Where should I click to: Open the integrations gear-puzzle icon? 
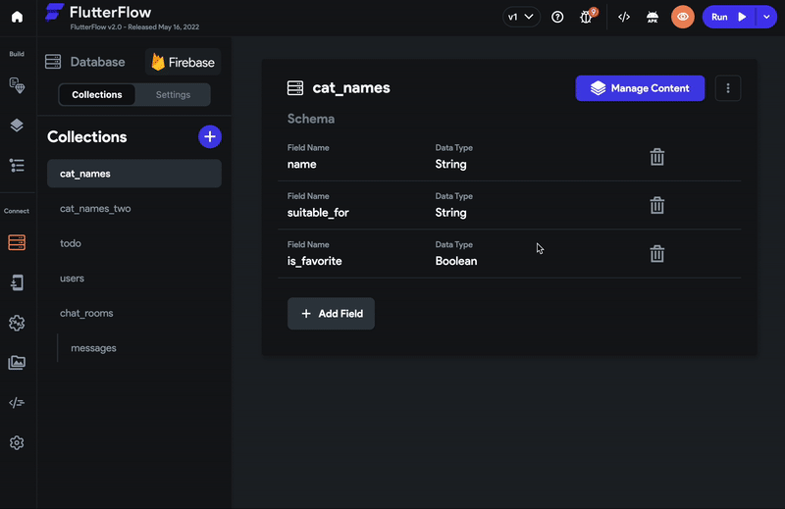(17, 323)
